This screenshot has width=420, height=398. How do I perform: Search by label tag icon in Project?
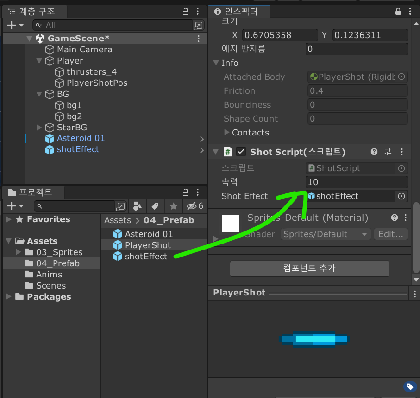point(155,206)
